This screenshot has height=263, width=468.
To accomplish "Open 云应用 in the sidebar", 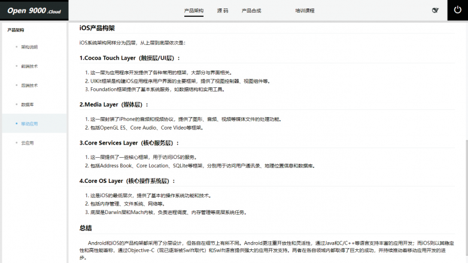I will click(27, 143).
